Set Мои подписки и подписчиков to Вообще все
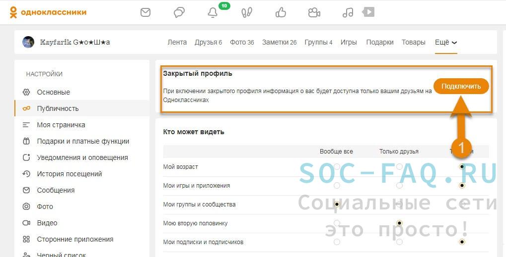 pyautogui.click(x=337, y=242)
